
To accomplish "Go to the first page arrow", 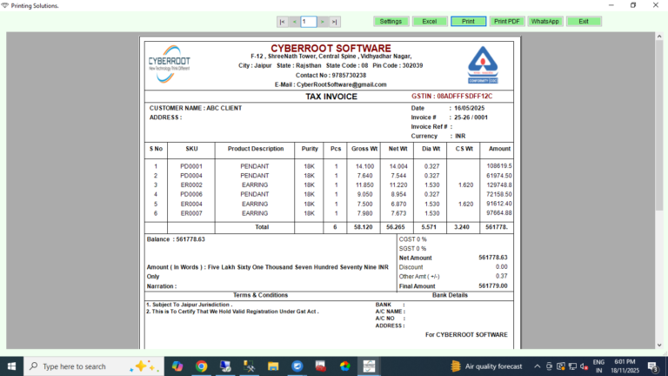I will pos(282,22).
